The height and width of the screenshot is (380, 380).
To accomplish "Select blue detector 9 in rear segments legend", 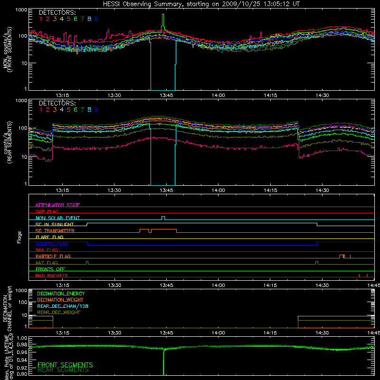I will tap(96, 110).
